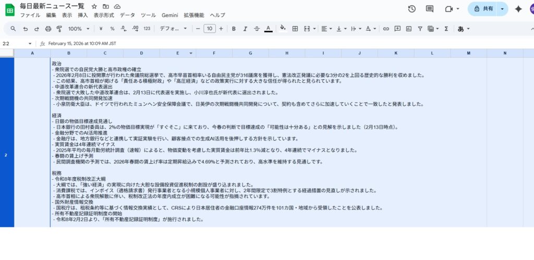Screen dimensions: 534x260
Task: Open the Gemini sparkle icon
Action: 518,9
